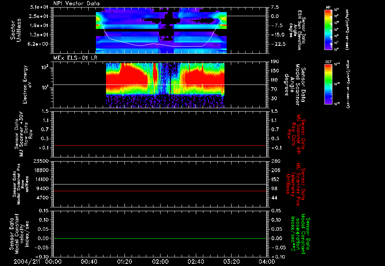Click the '03:20' time tick label
The width and height of the screenshot is (385, 266).
coord(231,261)
